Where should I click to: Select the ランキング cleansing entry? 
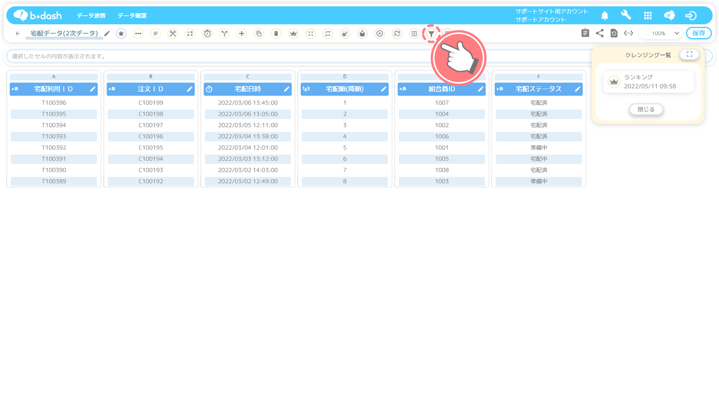point(649,82)
